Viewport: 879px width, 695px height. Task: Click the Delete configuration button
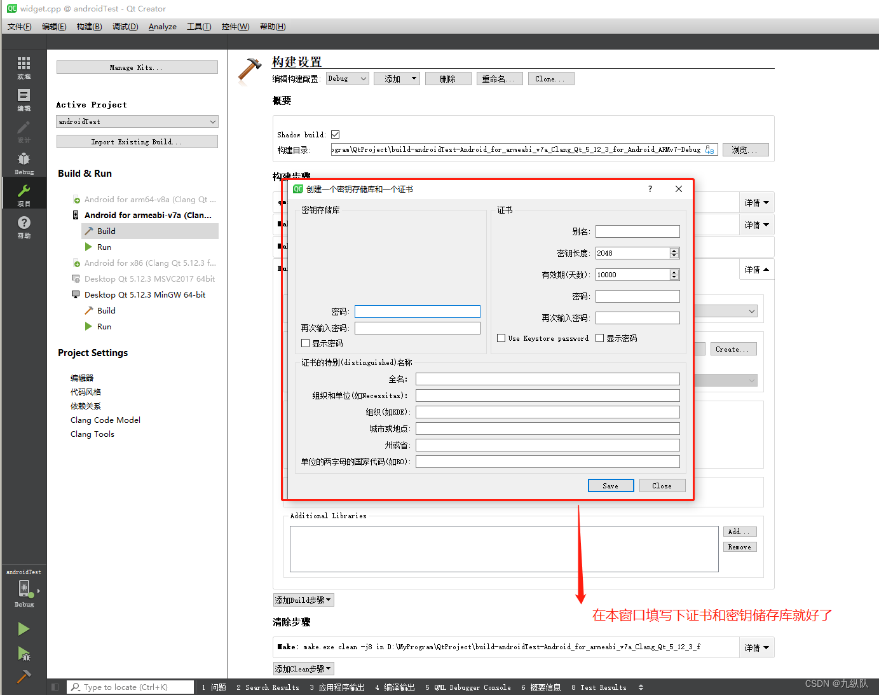[448, 79]
